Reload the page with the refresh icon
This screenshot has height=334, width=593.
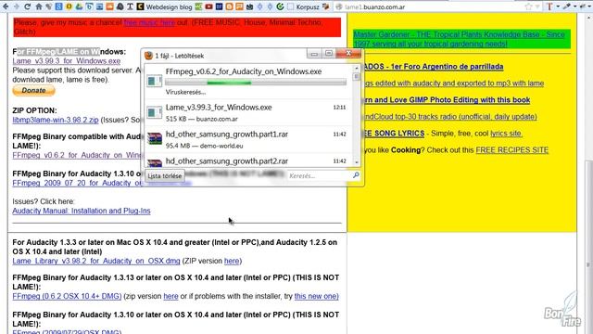(27, 6)
